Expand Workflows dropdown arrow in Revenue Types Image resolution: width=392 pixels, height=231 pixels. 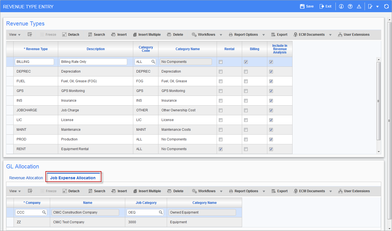tap(221, 35)
